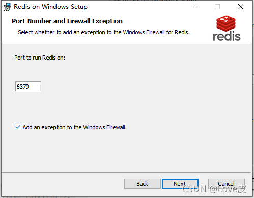Click the CSDN watermark text

point(214,189)
